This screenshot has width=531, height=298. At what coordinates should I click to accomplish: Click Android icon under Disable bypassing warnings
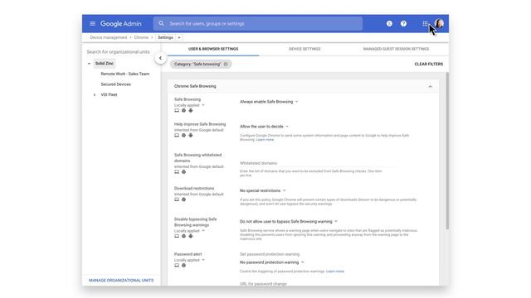[191, 236]
